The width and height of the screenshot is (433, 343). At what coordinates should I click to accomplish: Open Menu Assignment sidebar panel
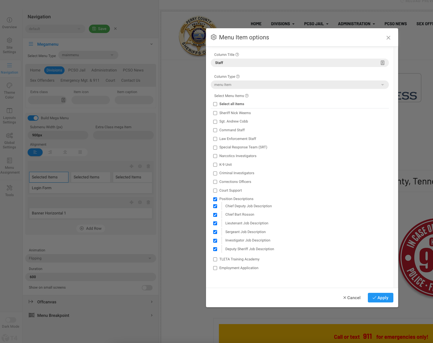pos(9,165)
